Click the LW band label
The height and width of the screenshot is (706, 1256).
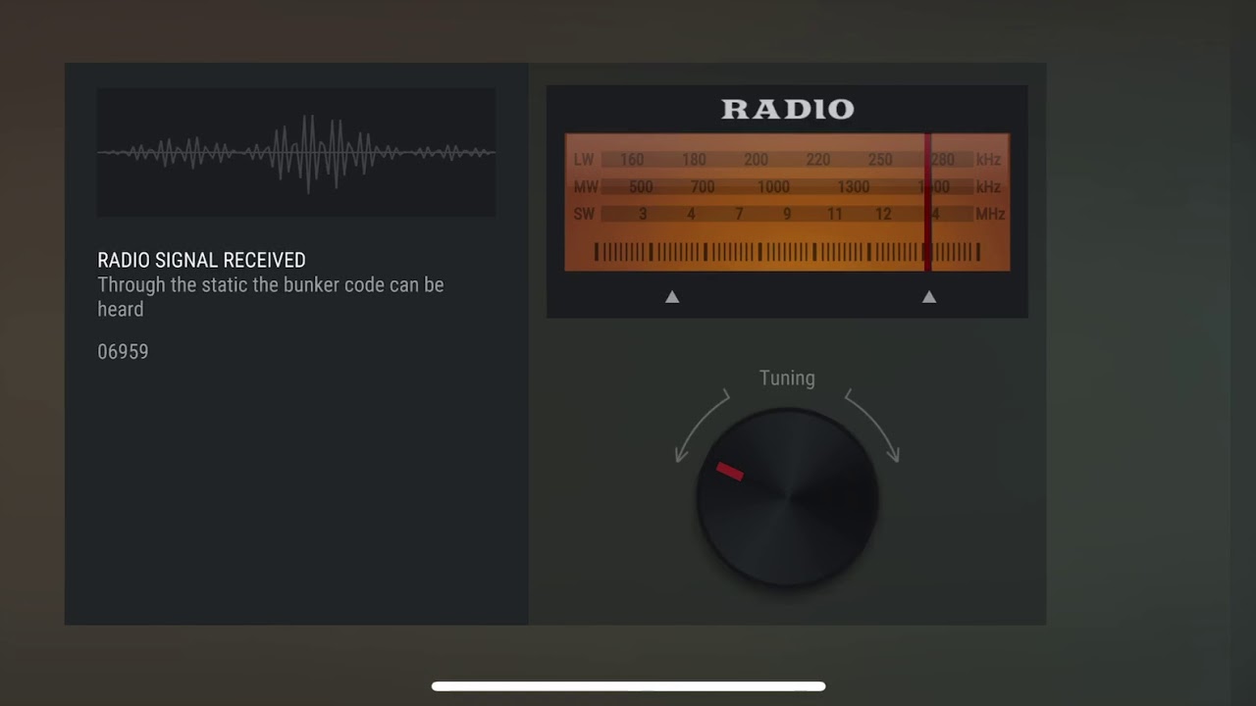click(584, 160)
